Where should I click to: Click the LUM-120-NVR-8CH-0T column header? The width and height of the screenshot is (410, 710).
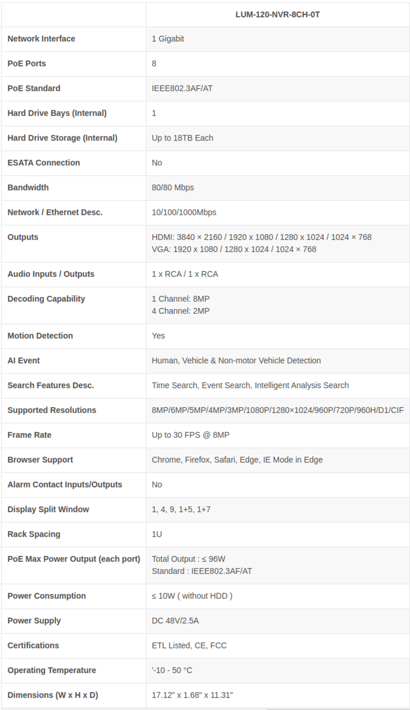pos(278,15)
